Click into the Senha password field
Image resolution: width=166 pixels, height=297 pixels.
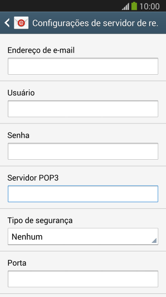(83, 151)
